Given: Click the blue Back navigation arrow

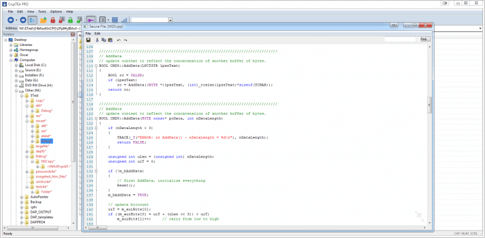Looking at the screenshot, I should (11, 20).
